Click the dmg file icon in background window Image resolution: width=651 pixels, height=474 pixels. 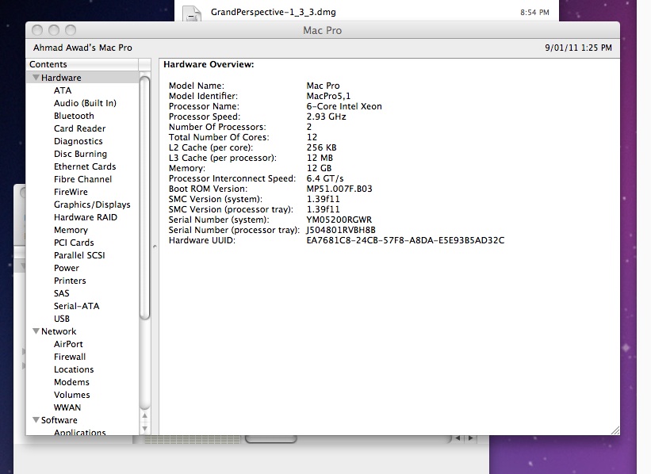click(x=192, y=13)
